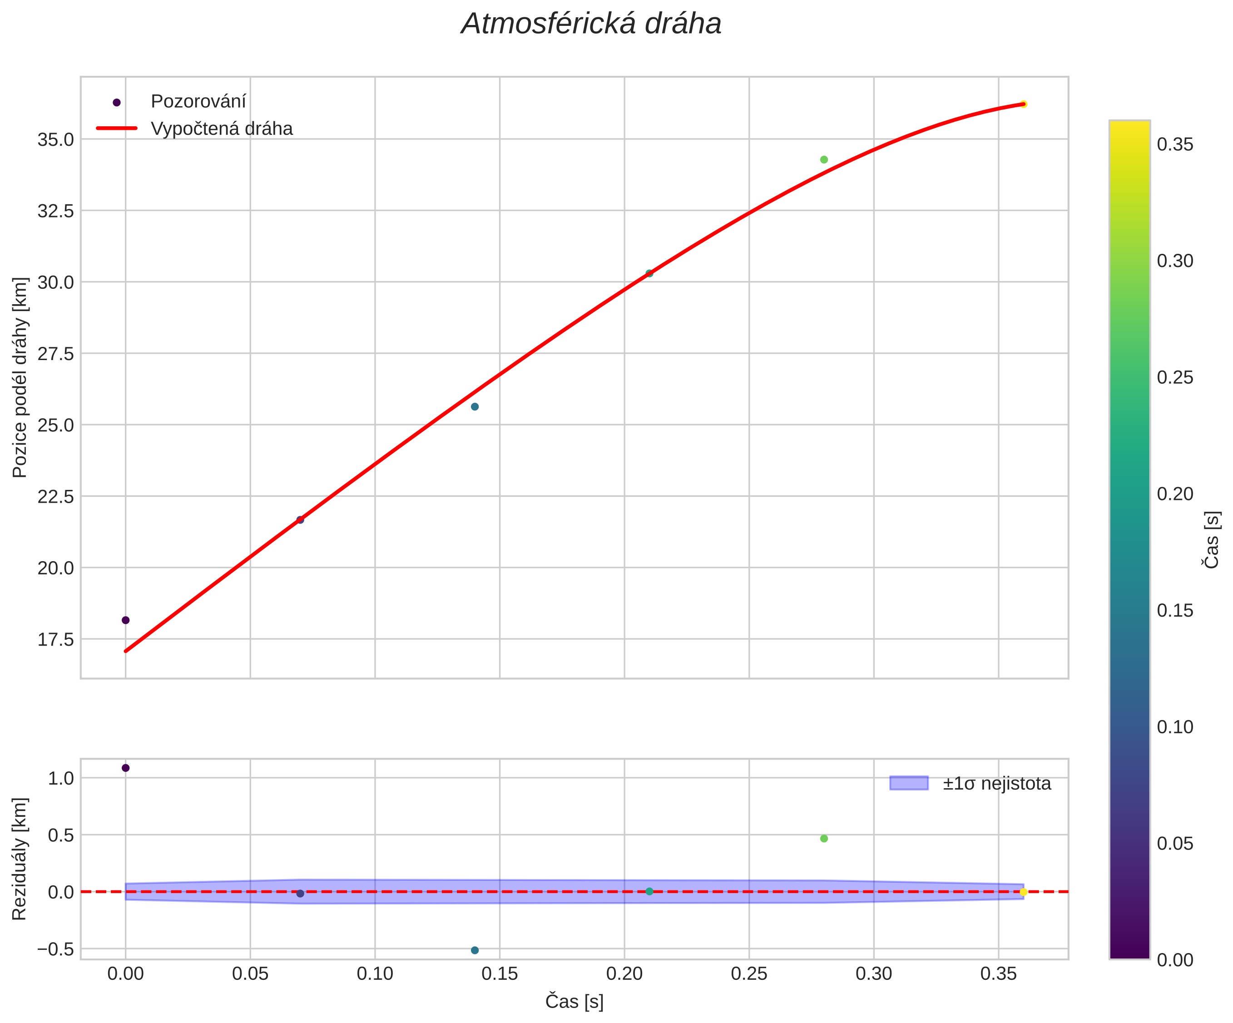Click the residual point near -0.5 km
This screenshot has height=1023, width=1233.
click(475, 950)
